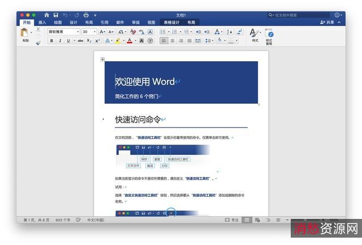Decrease indent of the paragraph
Image resolution: width=362 pixels, height=245 pixels.
tap(199, 32)
